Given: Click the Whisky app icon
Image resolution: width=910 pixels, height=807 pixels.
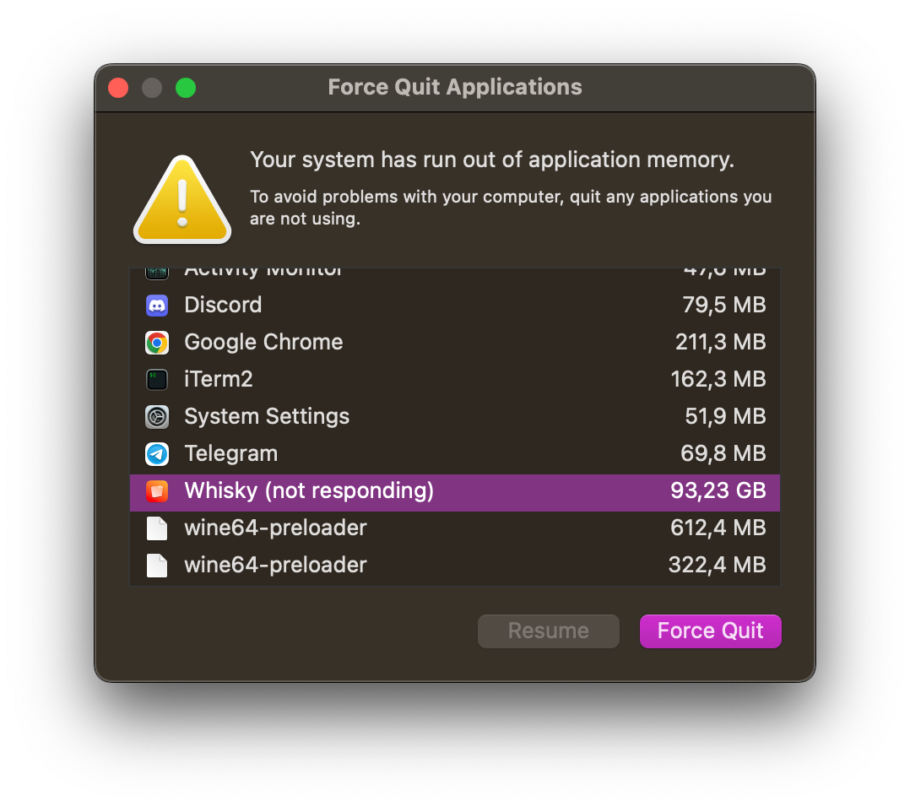Looking at the screenshot, I should 157,491.
